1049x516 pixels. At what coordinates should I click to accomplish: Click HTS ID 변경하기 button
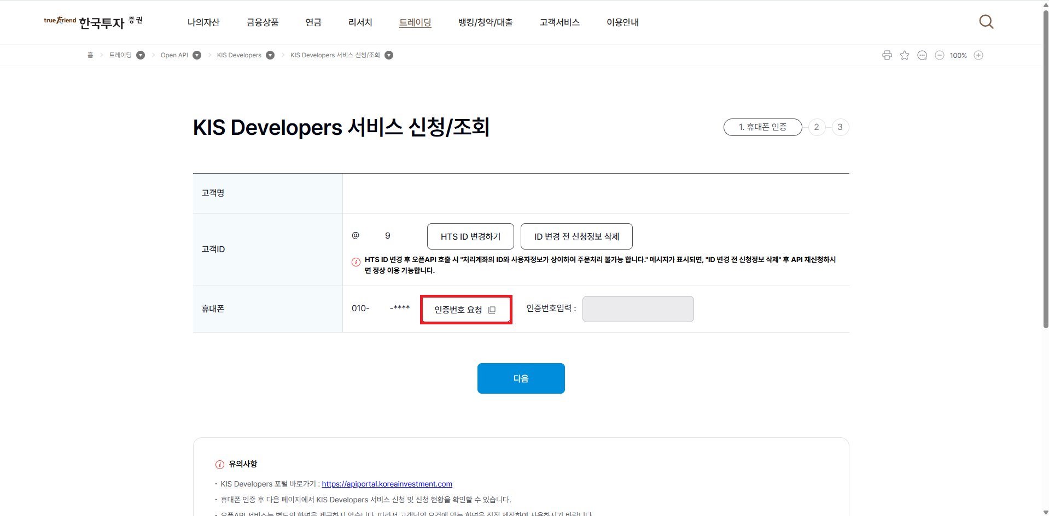(470, 236)
